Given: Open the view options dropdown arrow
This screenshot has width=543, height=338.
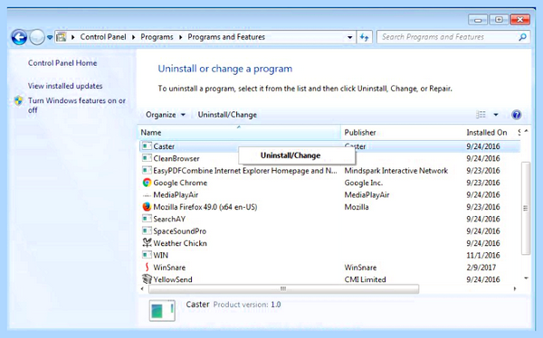Looking at the screenshot, I should coord(496,115).
